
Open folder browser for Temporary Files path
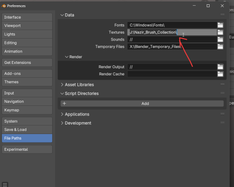click(x=220, y=47)
